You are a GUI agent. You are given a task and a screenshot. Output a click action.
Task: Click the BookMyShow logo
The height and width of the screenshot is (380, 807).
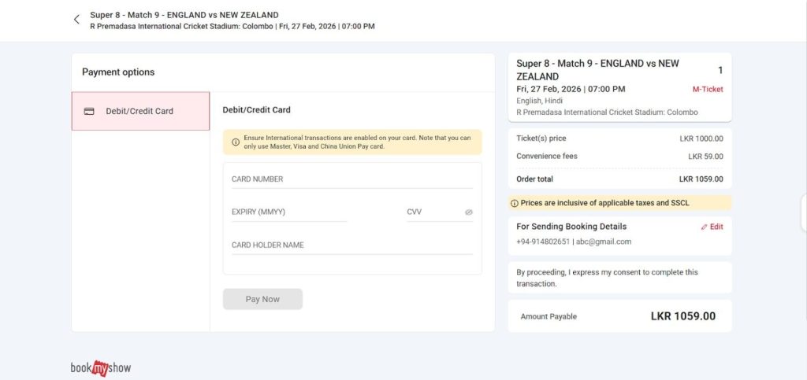click(101, 367)
